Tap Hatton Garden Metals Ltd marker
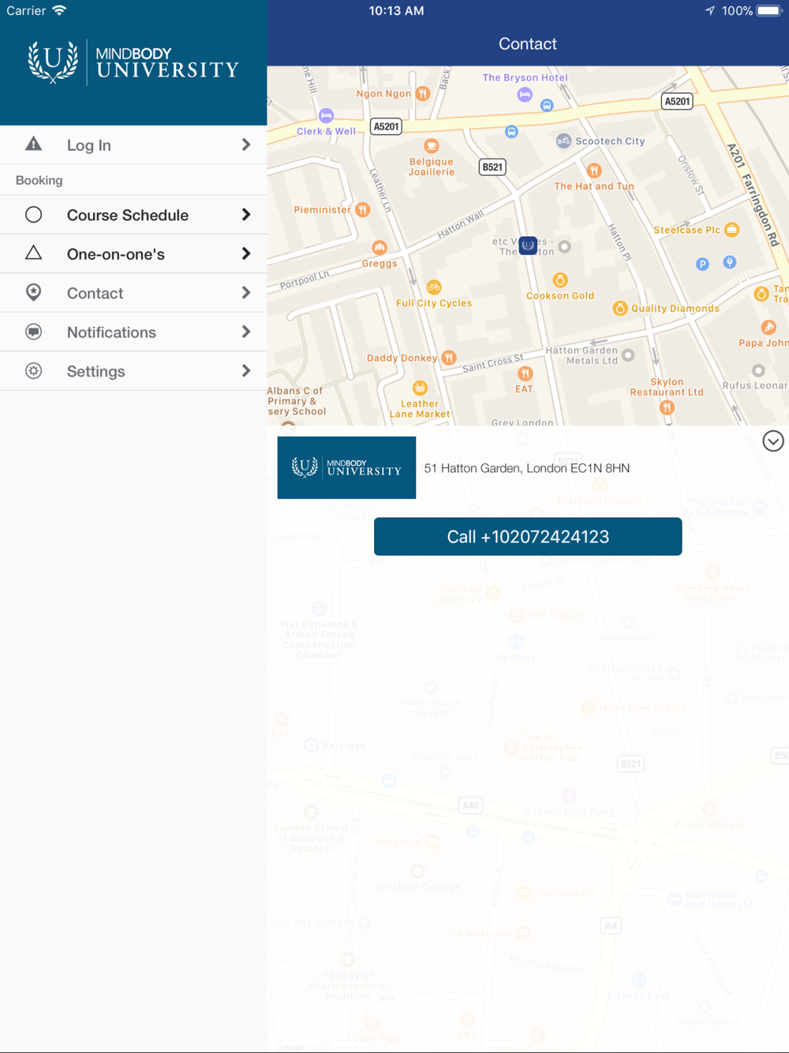The image size is (789, 1053). tap(628, 355)
